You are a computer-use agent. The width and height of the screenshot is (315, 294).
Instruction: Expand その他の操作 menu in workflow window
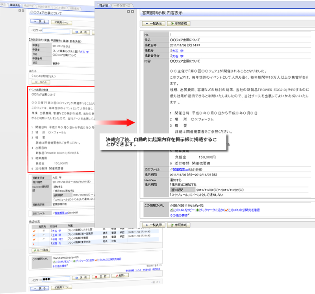[x=60, y=266]
